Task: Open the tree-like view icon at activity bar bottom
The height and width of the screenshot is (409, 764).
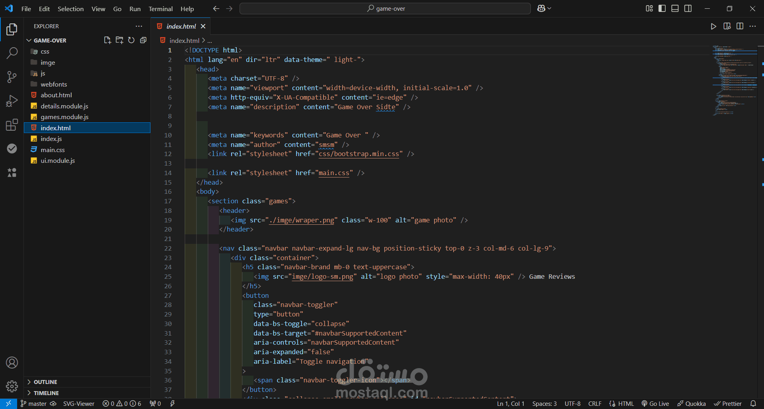Action: tap(12, 172)
